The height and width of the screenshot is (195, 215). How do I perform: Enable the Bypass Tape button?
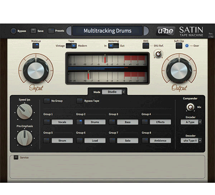79,101
